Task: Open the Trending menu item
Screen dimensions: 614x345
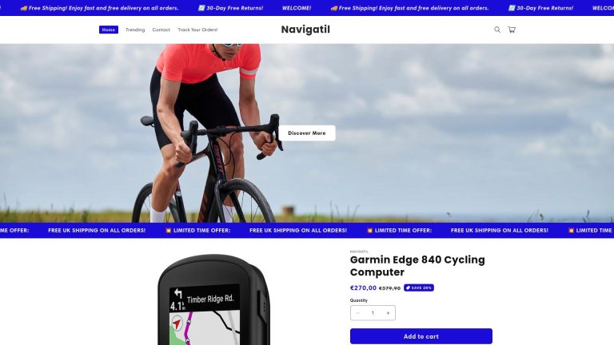Action: click(135, 30)
